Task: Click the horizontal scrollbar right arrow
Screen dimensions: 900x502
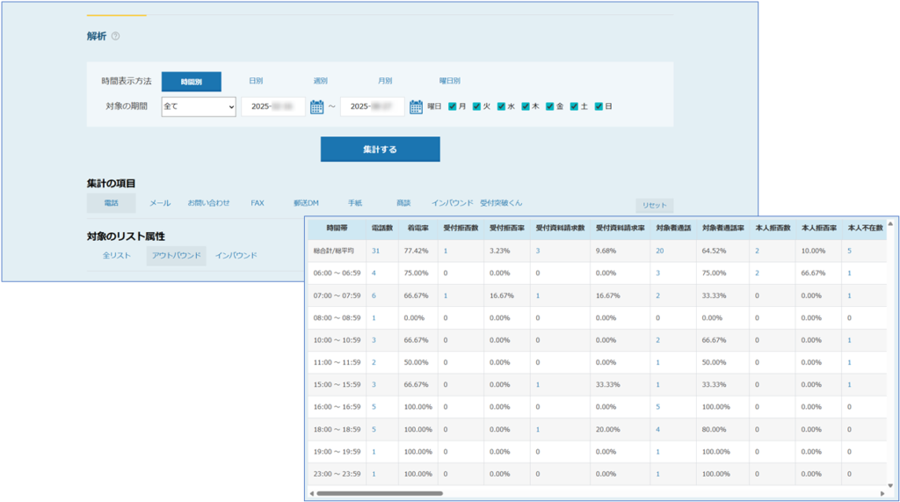Action: point(882,493)
